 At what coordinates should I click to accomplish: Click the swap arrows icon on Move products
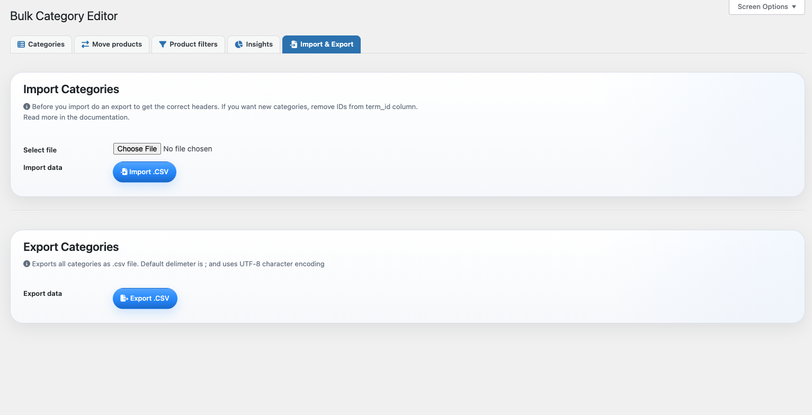85,44
